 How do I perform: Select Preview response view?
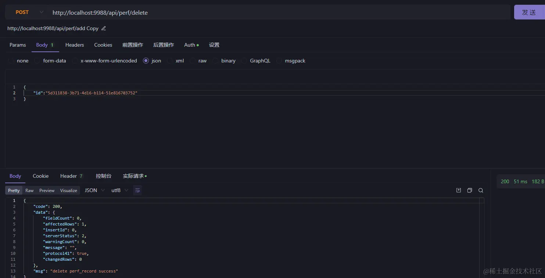point(47,190)
